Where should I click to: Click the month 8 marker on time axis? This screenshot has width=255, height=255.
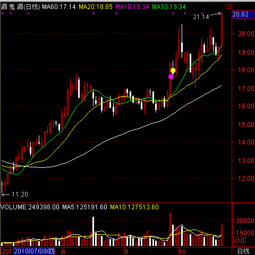(63, 252)
